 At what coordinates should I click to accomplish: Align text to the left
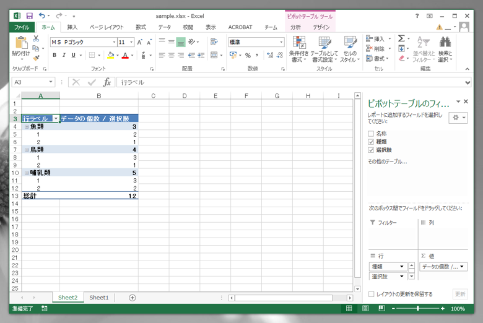pos(162,55)
